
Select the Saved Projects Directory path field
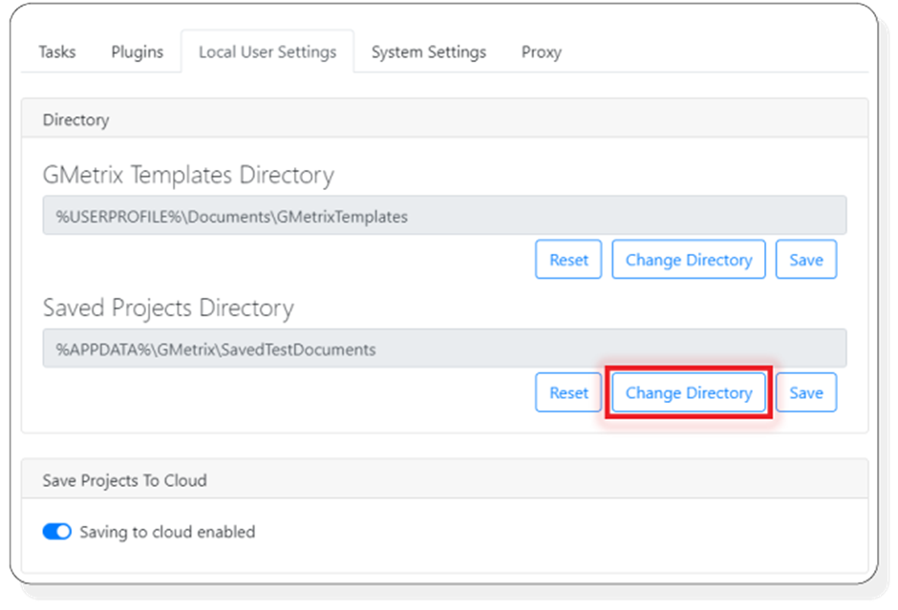444,348
